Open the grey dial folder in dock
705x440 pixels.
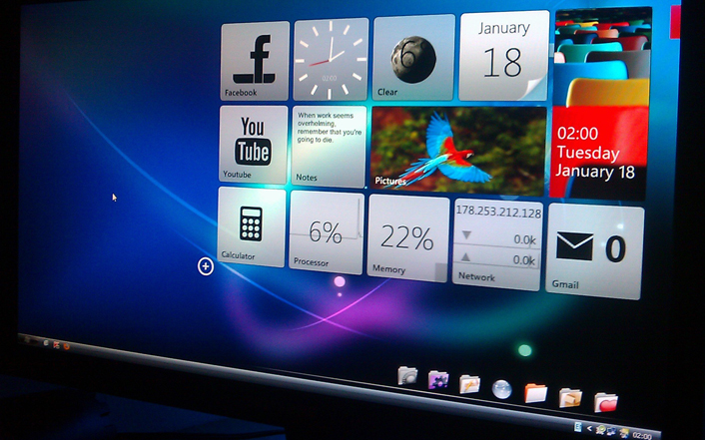407,376
